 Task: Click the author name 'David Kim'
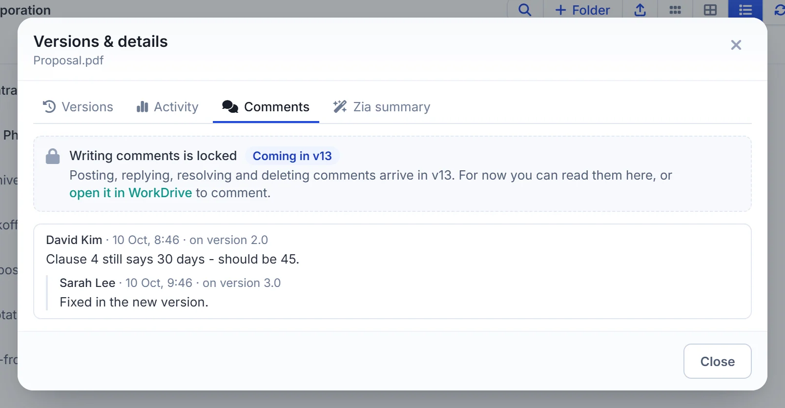tap(74, 240)
